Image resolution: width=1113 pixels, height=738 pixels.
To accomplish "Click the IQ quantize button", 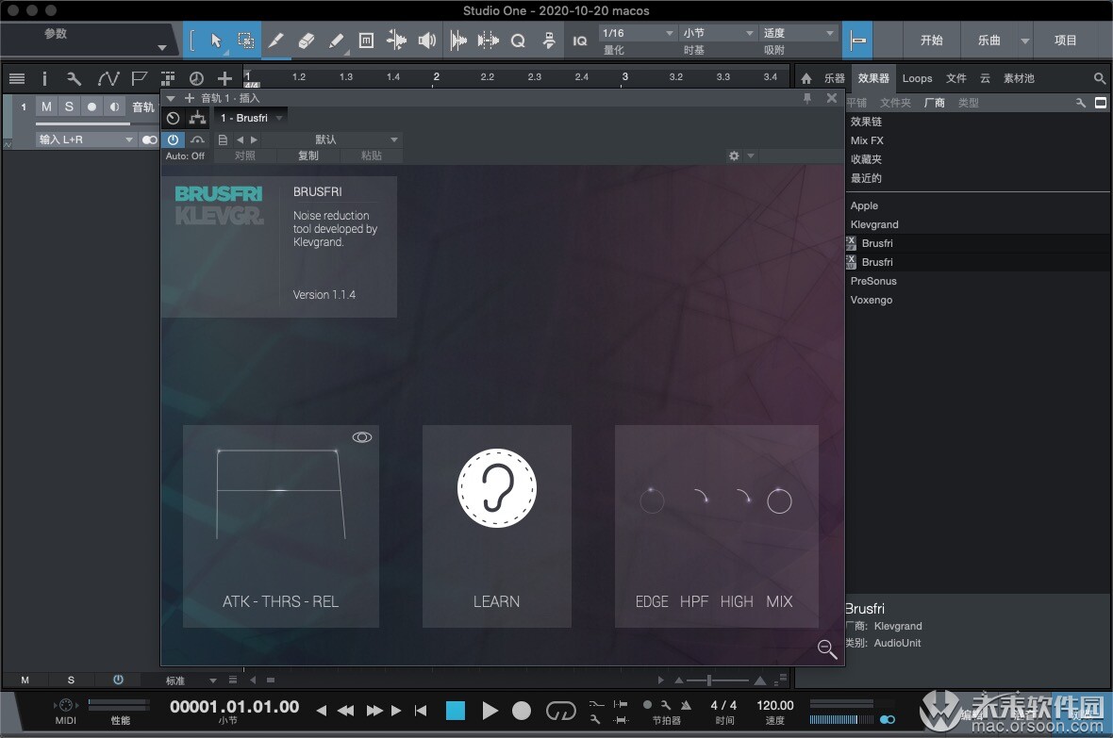I will pos(580,41).
